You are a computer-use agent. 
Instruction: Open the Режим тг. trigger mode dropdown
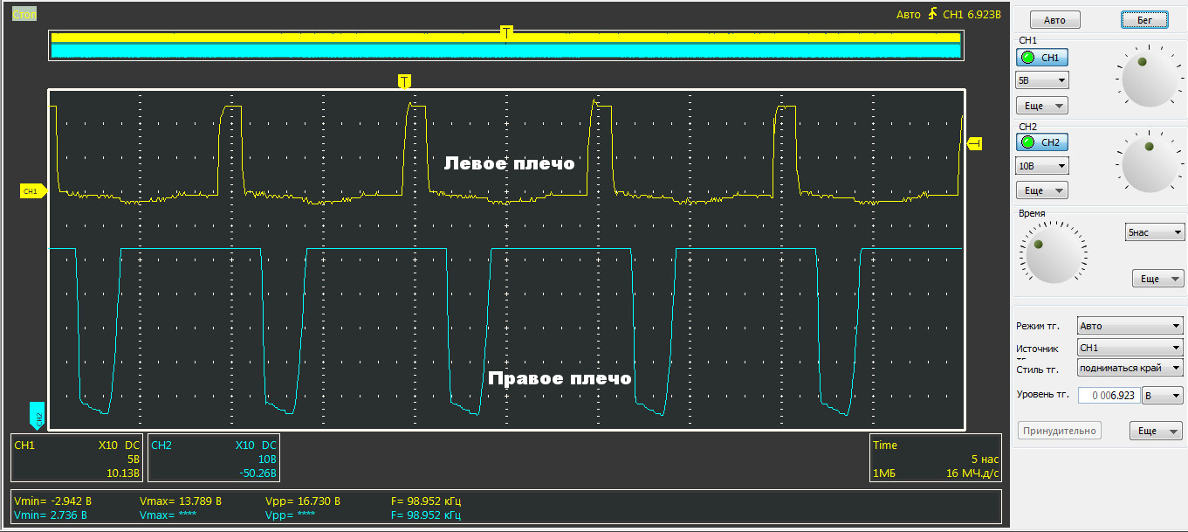pos(1130,326)
